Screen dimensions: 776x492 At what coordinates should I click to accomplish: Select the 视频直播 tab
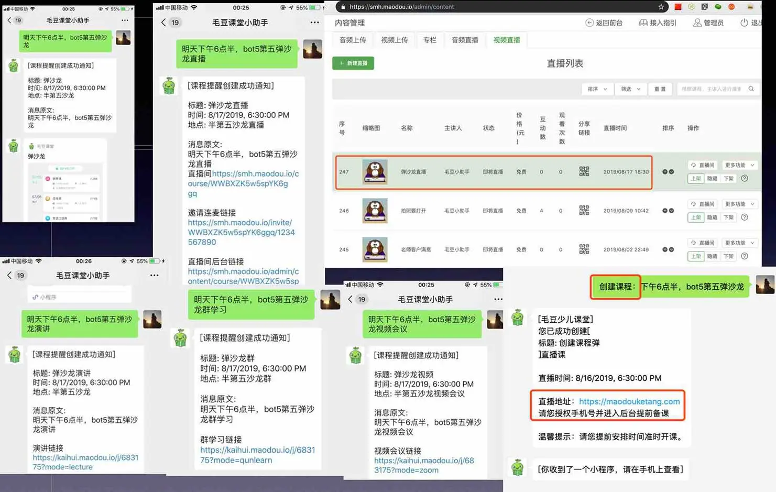(x=507, y=40)
